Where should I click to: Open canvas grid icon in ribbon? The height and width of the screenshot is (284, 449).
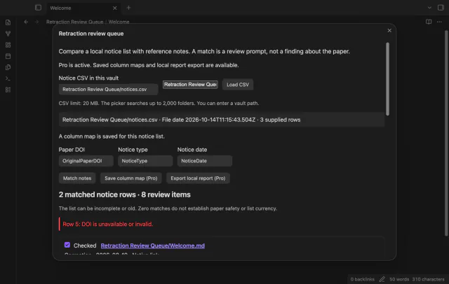(8, 45)
